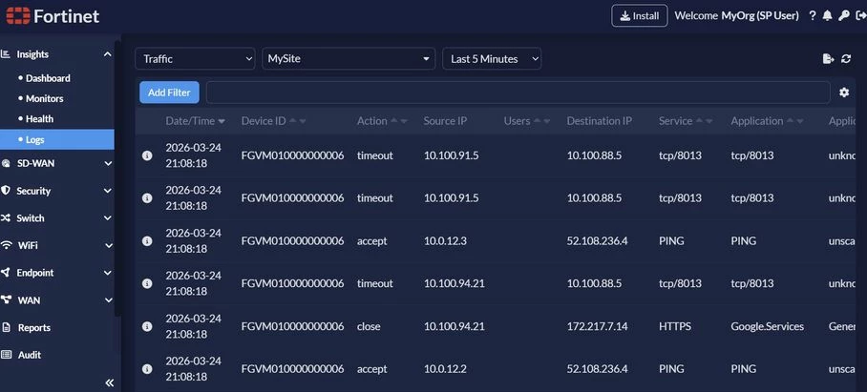The image size is (867, 392).
Task: Click the key icon in header
Action: [x=844, y=16]
